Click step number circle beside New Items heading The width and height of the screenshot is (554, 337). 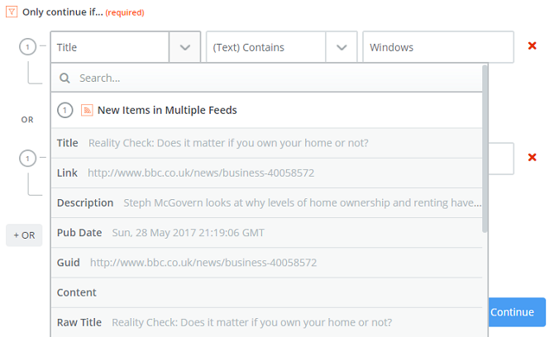65,110
